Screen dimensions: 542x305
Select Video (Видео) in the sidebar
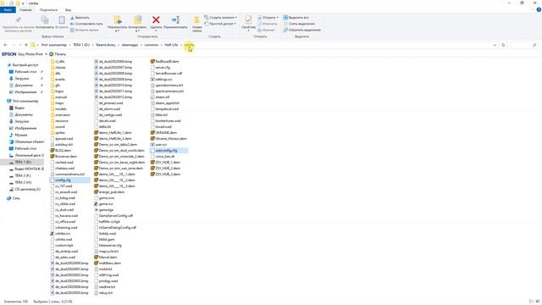pos(19,108)
